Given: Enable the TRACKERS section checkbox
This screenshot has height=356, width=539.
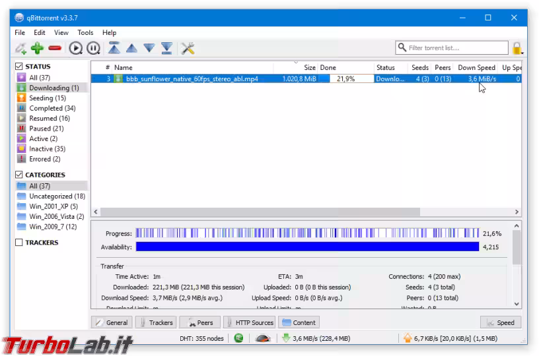Looking at the screenshot, I should click(x=19, y=243).
